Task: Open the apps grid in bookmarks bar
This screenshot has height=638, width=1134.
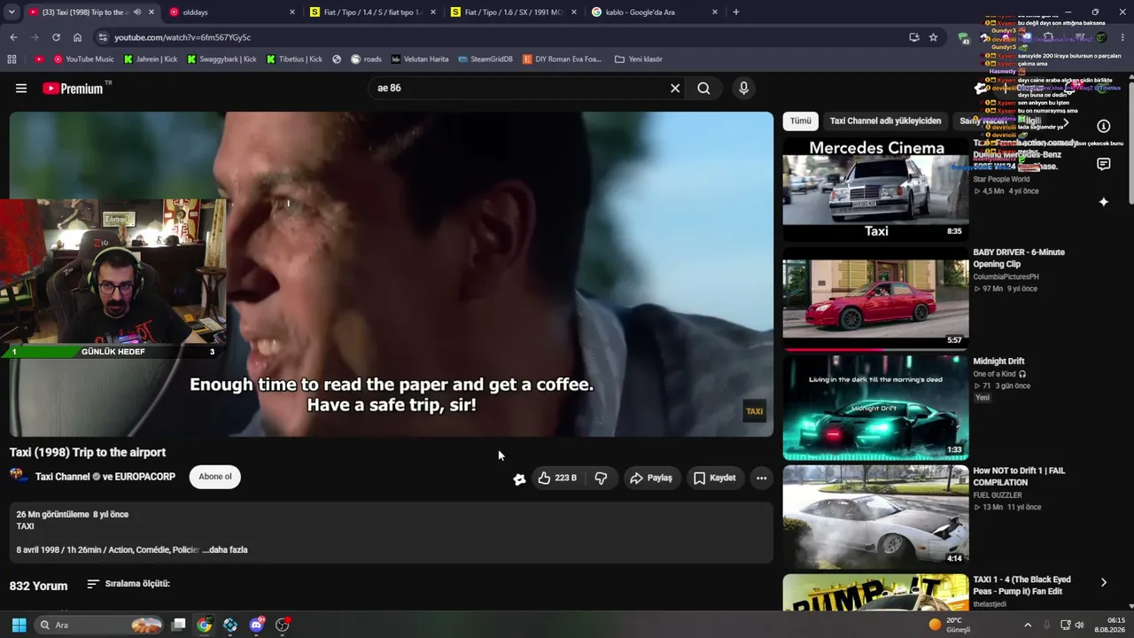Action: tap(12, 59)
